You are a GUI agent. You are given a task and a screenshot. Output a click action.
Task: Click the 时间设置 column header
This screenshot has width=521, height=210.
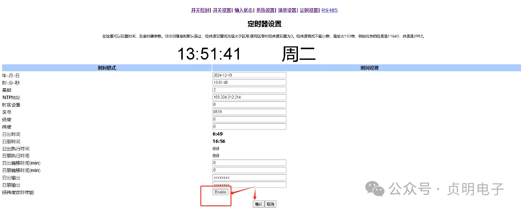pyautogui.click(x=367, y=68)
